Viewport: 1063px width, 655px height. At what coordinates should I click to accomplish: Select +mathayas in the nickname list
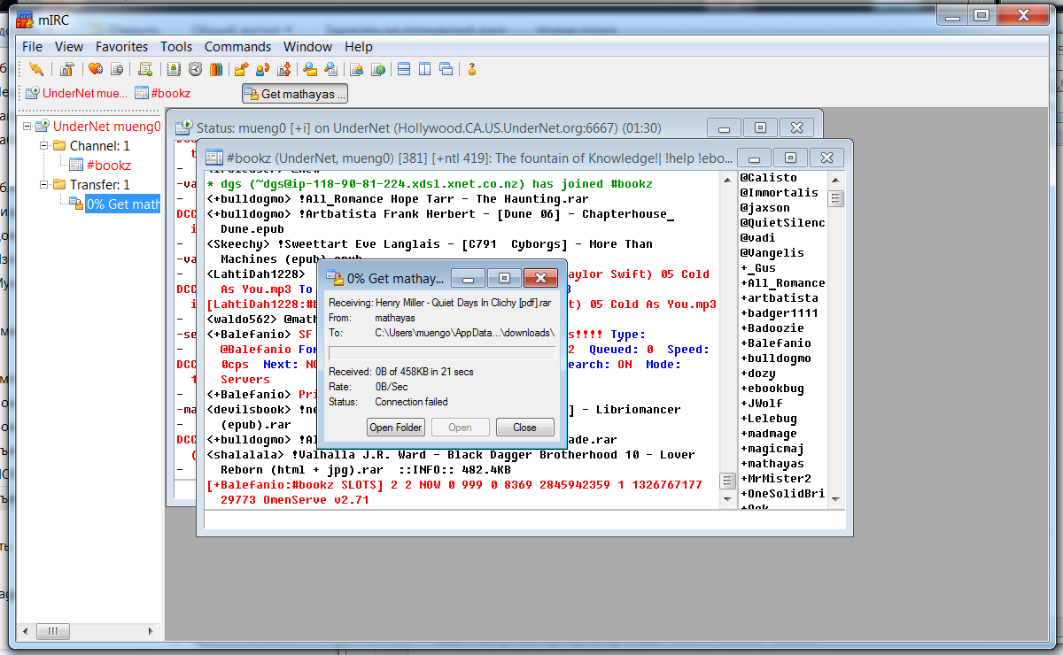click(x=772, y=464)
